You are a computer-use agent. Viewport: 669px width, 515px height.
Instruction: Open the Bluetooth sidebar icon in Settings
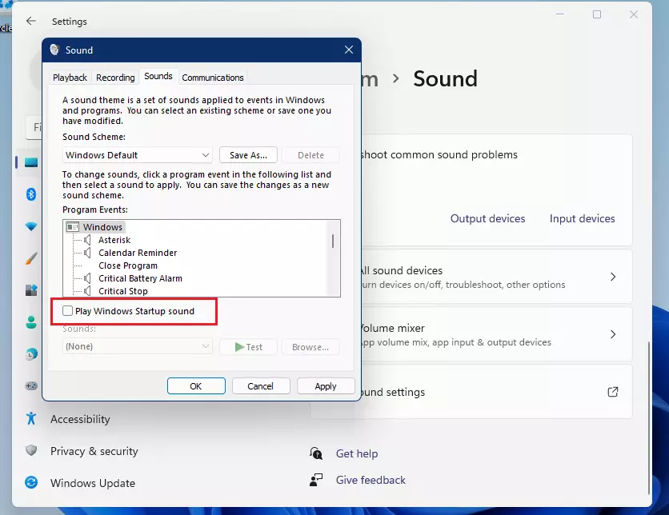pos(31,194)
